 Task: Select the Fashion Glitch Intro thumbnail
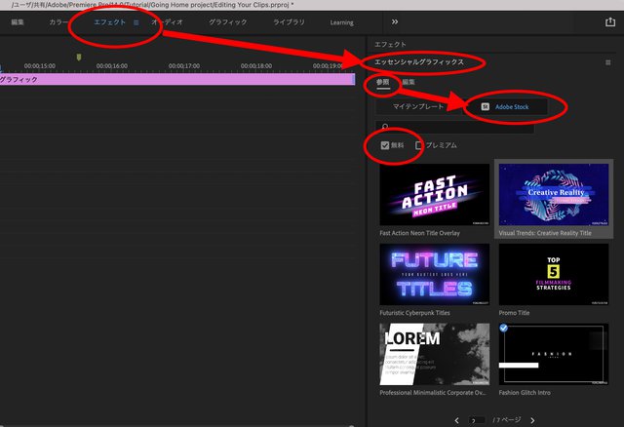[x=554, y=354]
